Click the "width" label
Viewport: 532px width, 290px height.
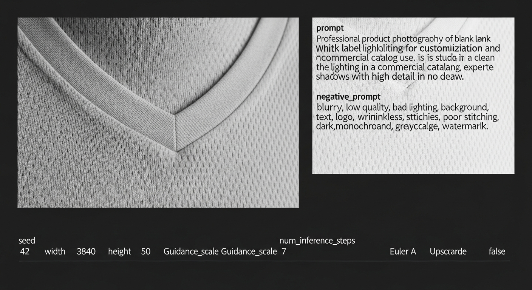[x=55, y=251]
